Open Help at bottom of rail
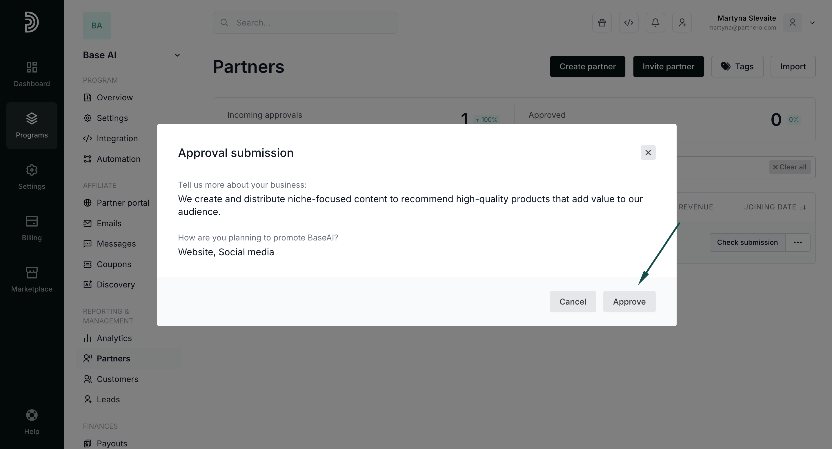Screen dimensions: 832x449 click(x=32, y=422)
